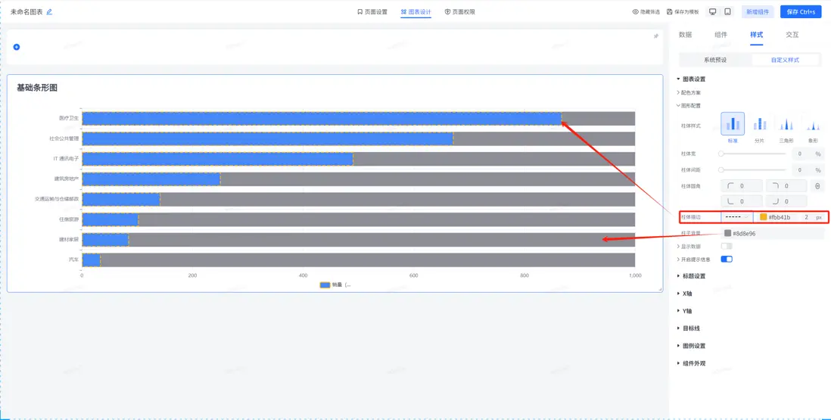
Task: Open the 柱体描边 line style dropdown
Action: click(x=736, y=217)
